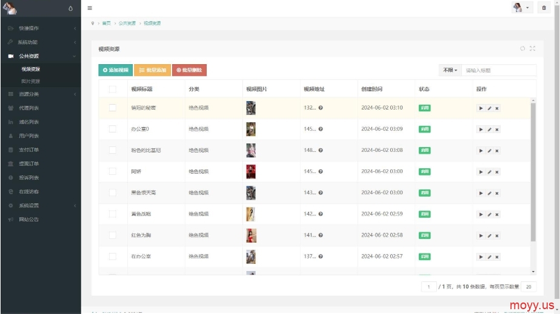Toggle the select-all checkbox in table header
The image size is (560, 314).
112,90
